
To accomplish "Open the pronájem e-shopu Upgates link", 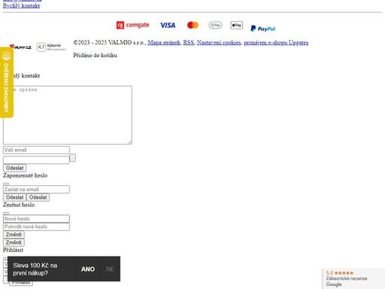I will pos(276,43).
